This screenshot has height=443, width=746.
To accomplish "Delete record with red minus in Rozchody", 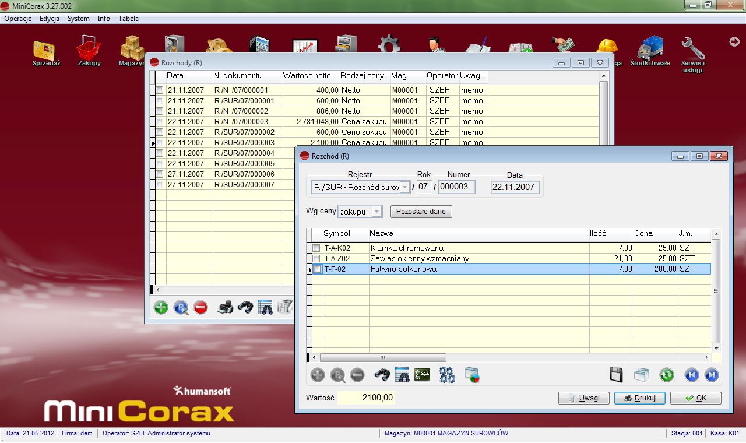I will pos(200,307).
